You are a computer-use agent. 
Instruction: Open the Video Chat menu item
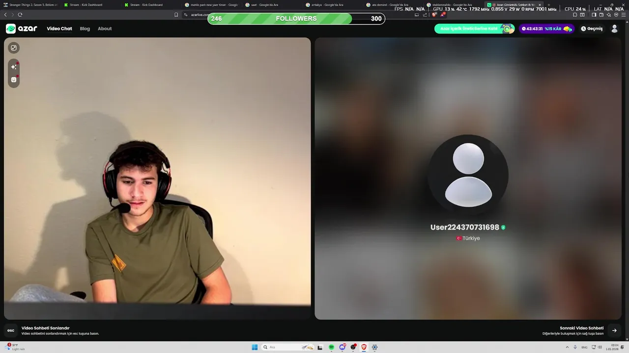click(x=59, y=28)
